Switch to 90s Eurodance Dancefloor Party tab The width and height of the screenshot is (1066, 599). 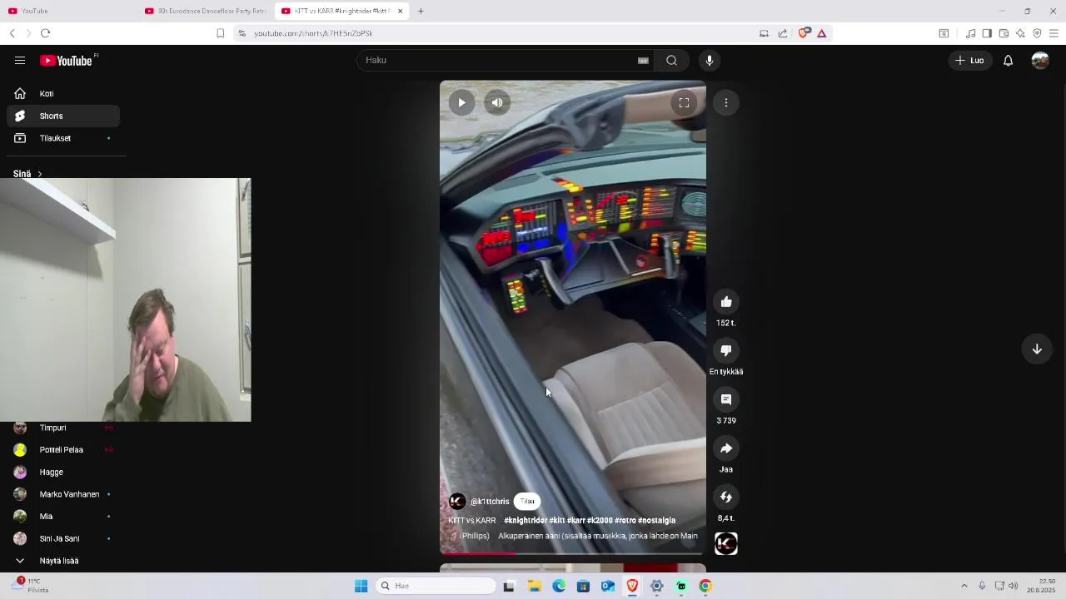tap(205, 12)
